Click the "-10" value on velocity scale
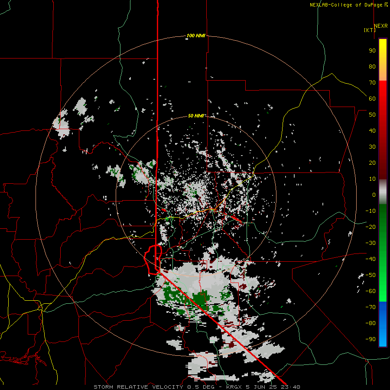This screenshot has height=390, width=390. (x=370, y=211)
